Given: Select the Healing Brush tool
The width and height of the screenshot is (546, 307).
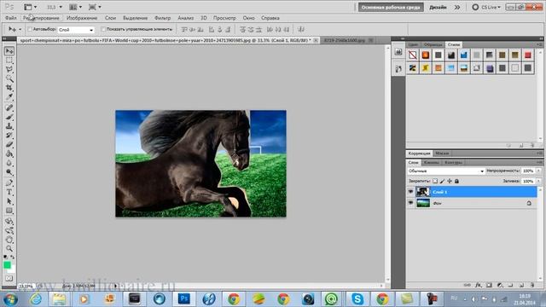Looking at the screenshot, I should click(9, 107).
